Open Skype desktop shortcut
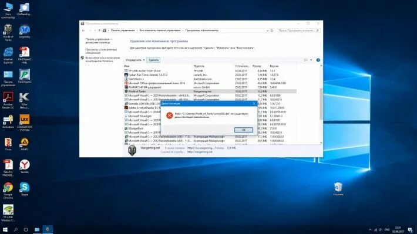Image resolution: width=417 pixels, height=234 pixels. pyautogui.click(x=25, y=189)
